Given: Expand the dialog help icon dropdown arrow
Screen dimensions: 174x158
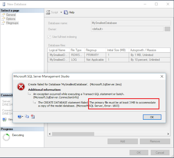Looking at the screenshot, I should (x=23, y=116).
